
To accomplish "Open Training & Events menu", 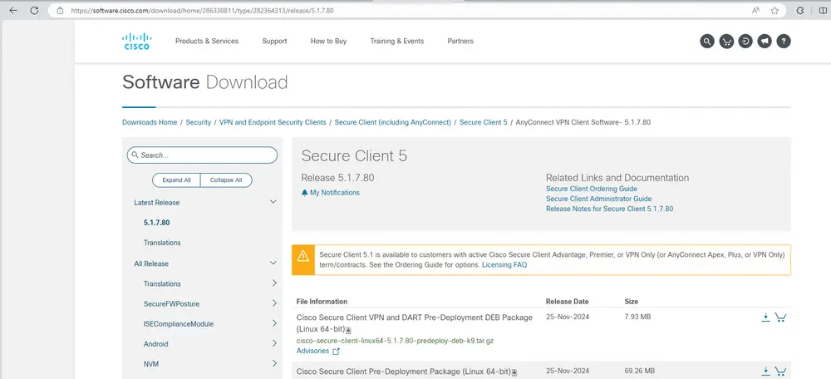I will coord(397,41).
